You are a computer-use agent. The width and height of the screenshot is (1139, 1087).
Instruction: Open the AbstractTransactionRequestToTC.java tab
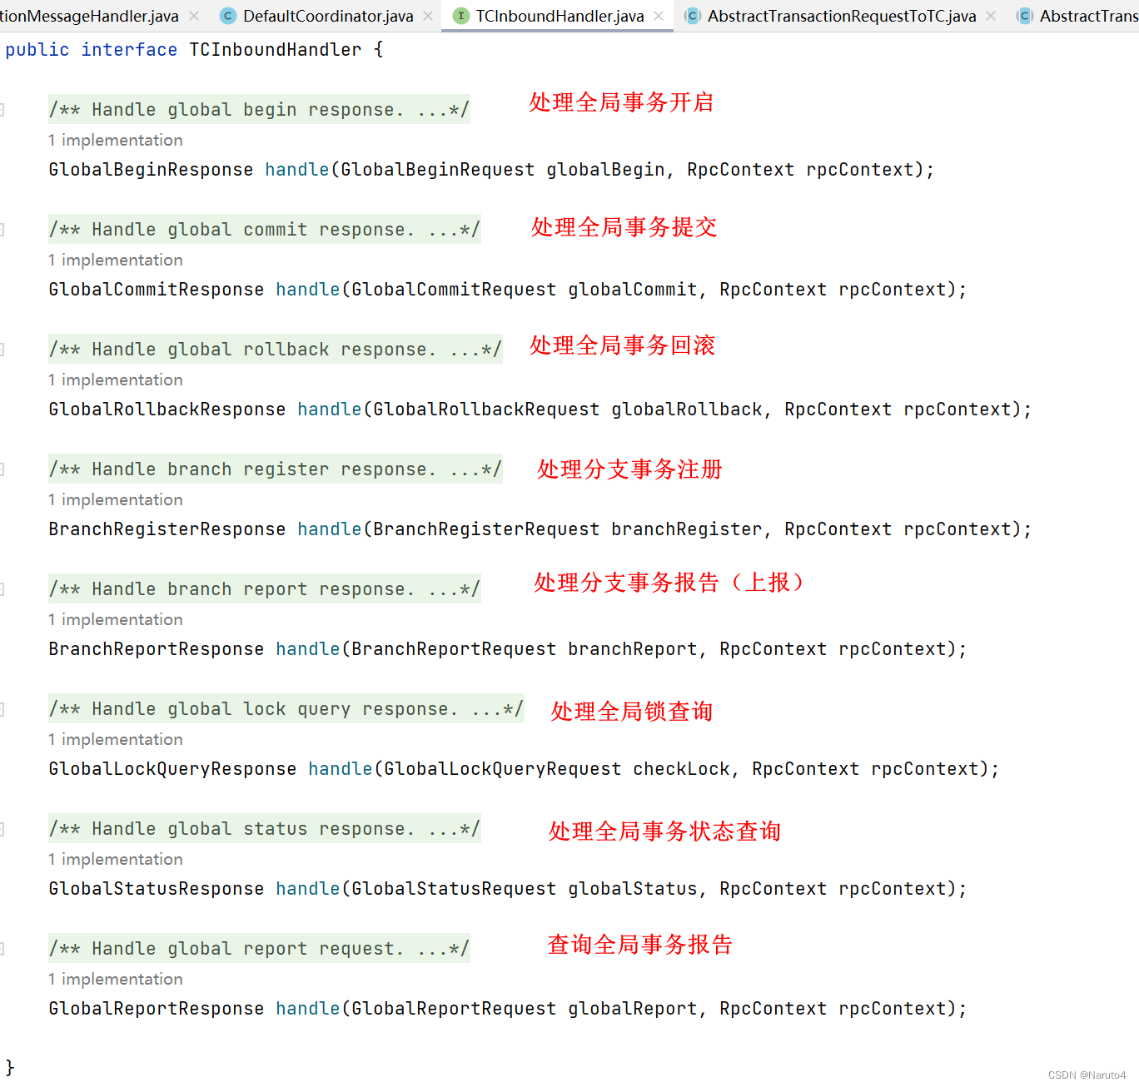tap(841, 16)
